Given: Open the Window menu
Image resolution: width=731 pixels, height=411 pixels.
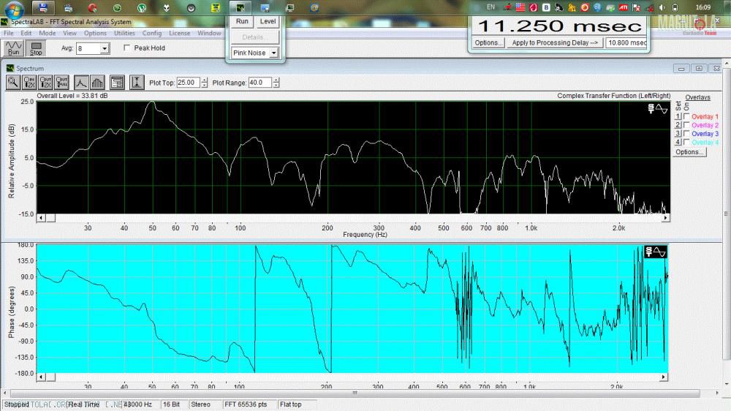Looking at the screenshot, I should (209, 33).
